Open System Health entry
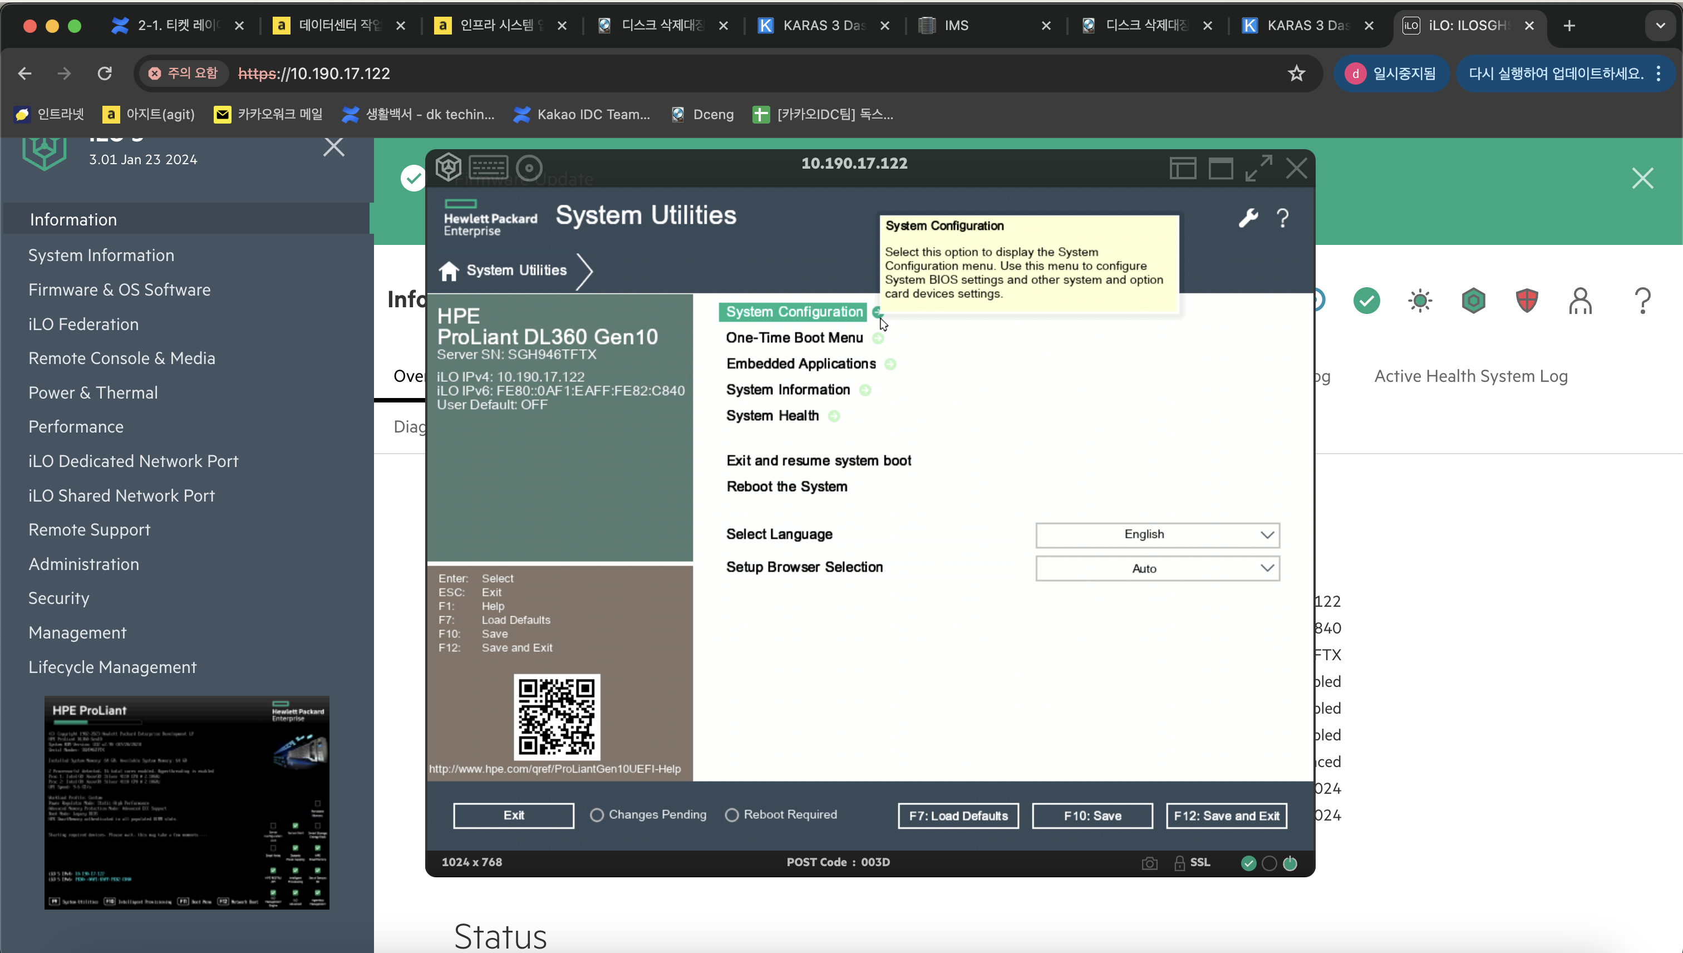 pos(772,416)
